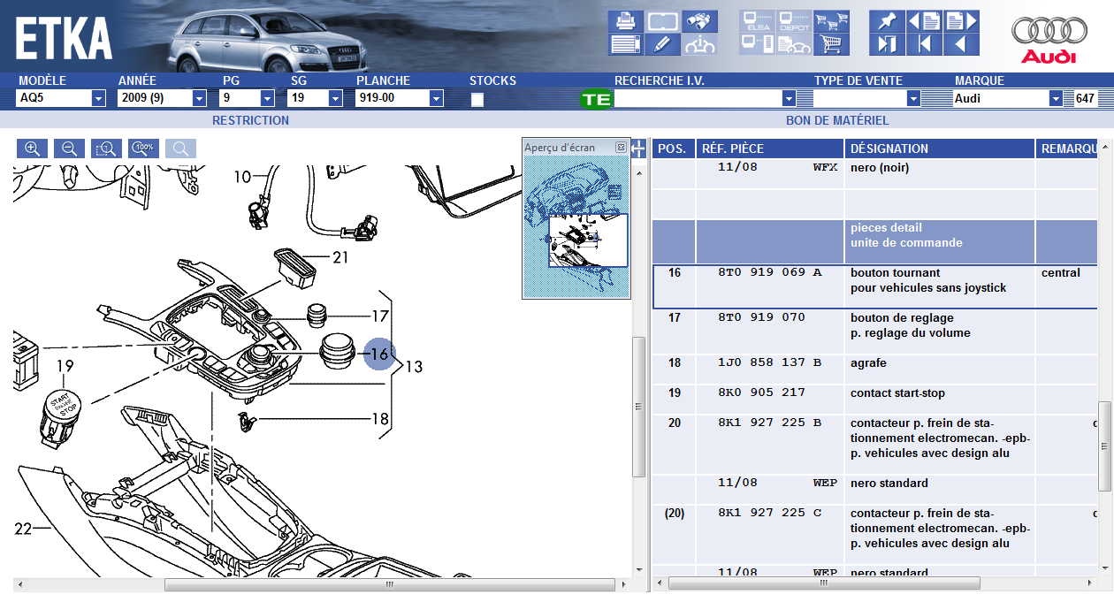The image size is (1114, 602).
Task: Expand the ANNÉE dropdown
Action: point(199,99)
